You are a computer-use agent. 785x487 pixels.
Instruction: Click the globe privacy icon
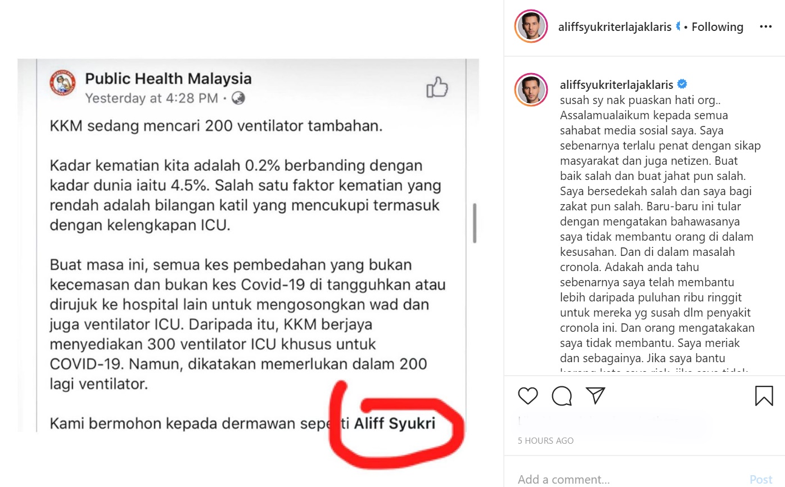pos(238,98)
